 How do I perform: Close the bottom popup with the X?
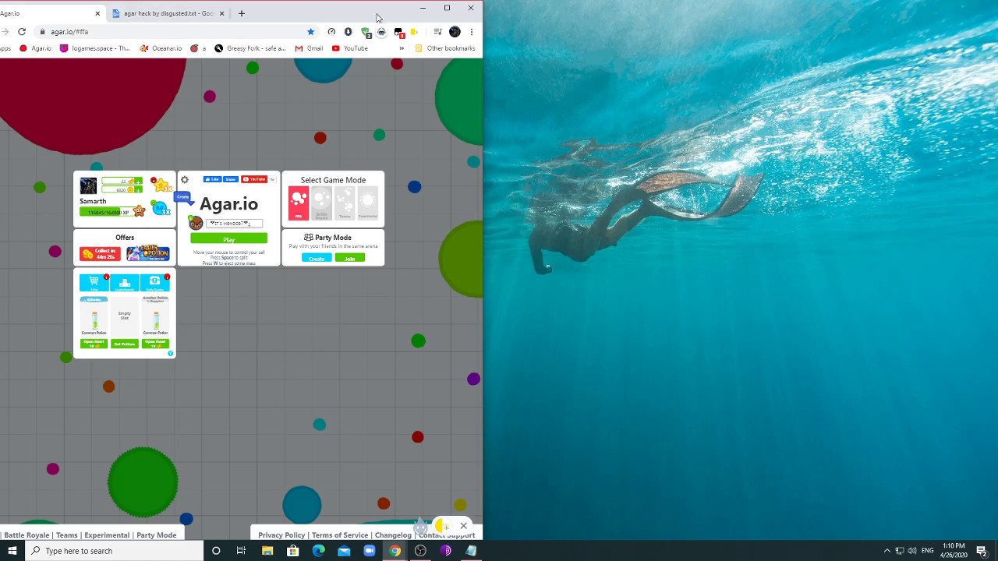[463, 526]
